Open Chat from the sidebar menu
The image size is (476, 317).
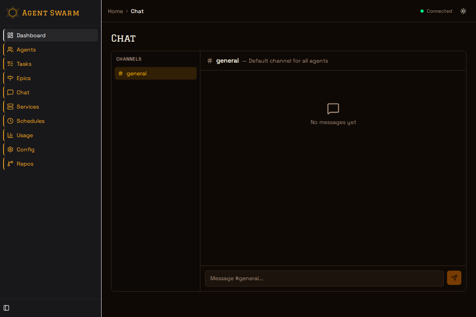point(23,92)
